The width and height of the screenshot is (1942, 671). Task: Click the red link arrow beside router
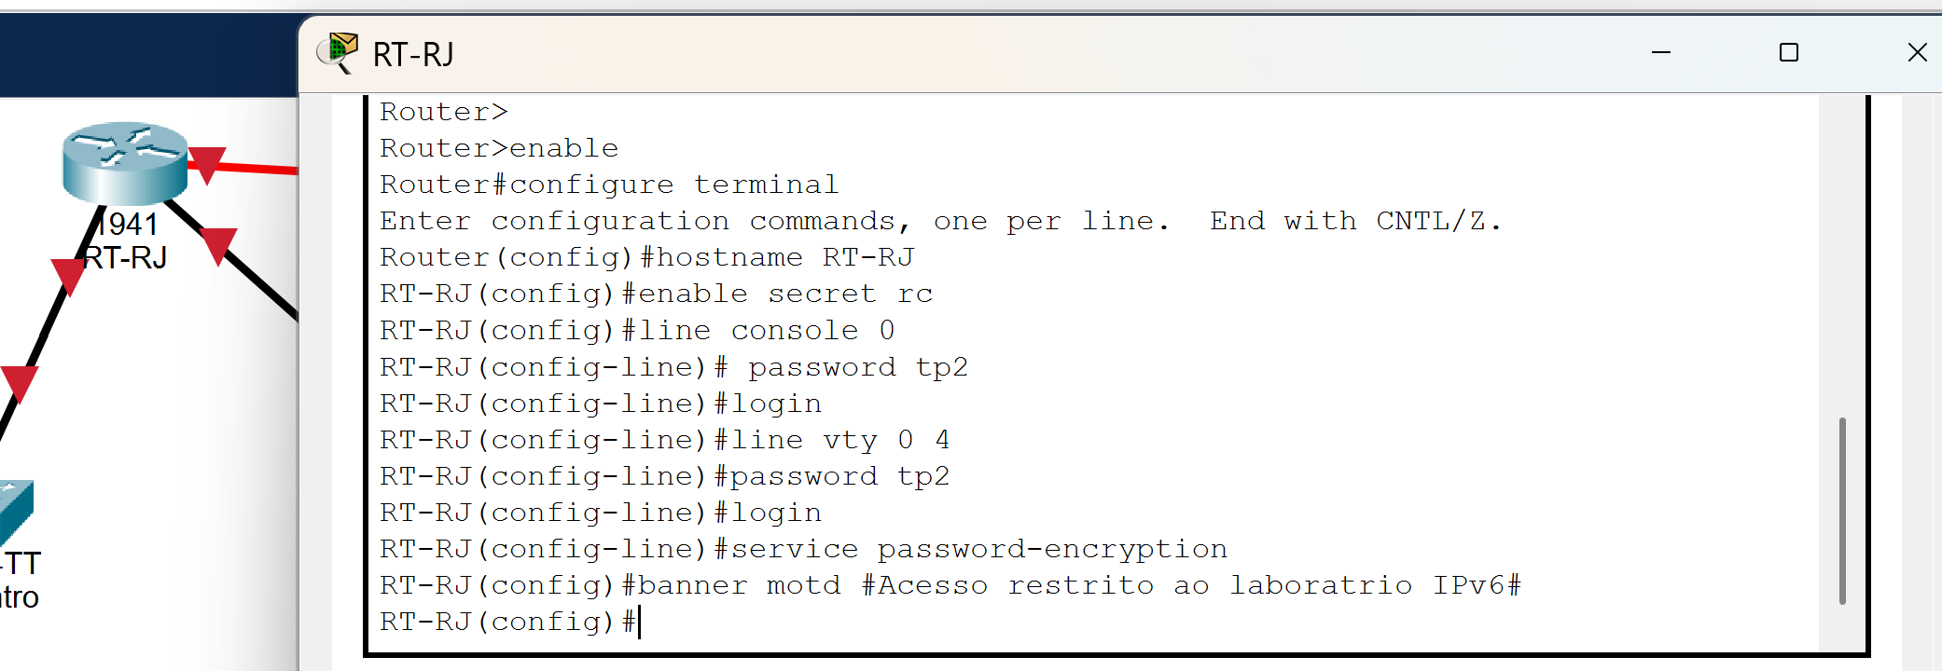[207, 164]
